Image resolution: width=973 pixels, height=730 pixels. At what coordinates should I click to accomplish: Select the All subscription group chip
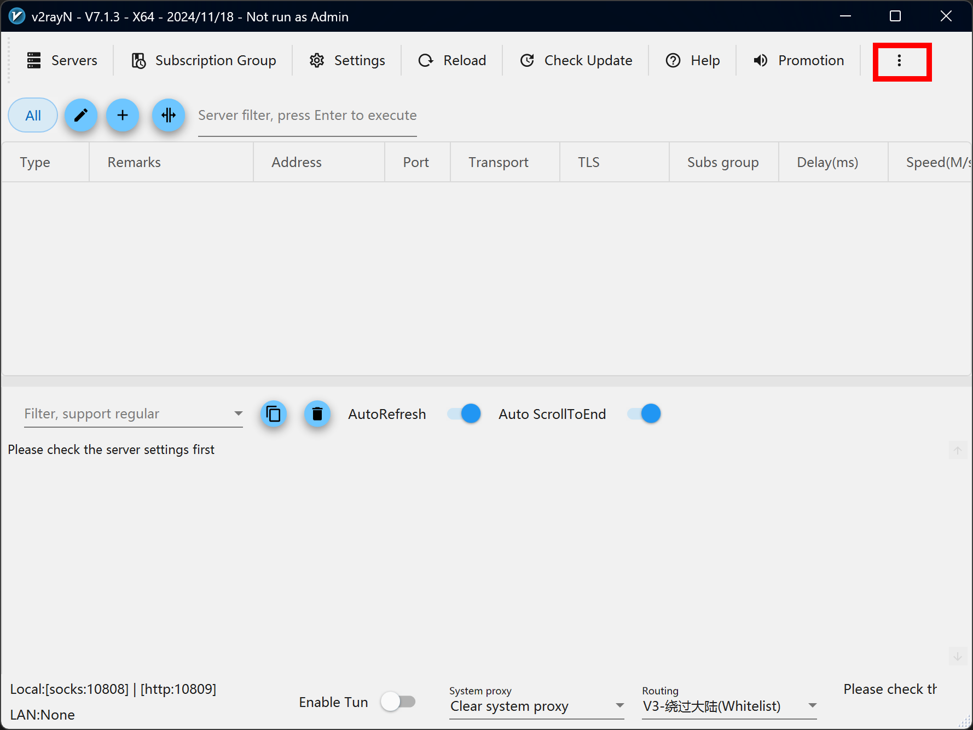click(33, 116)
